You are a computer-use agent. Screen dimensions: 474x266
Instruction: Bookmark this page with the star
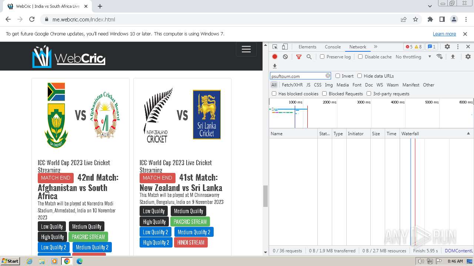click(x=415, y=20)
